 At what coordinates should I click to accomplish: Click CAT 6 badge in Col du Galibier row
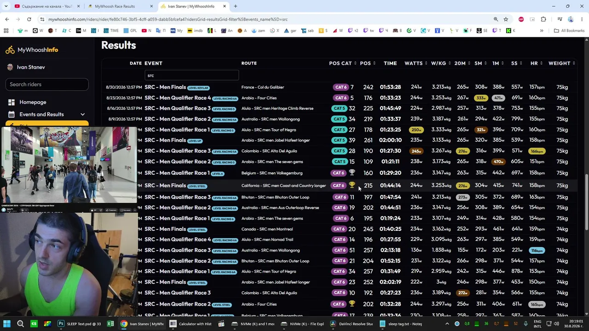(x=341, y=87)
